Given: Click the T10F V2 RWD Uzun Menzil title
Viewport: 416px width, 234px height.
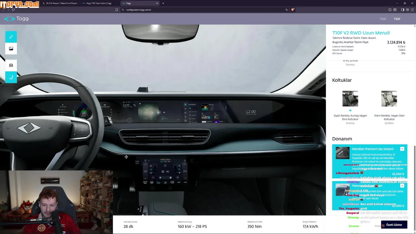Looking at the screenshot, I should tap(361, 33).
